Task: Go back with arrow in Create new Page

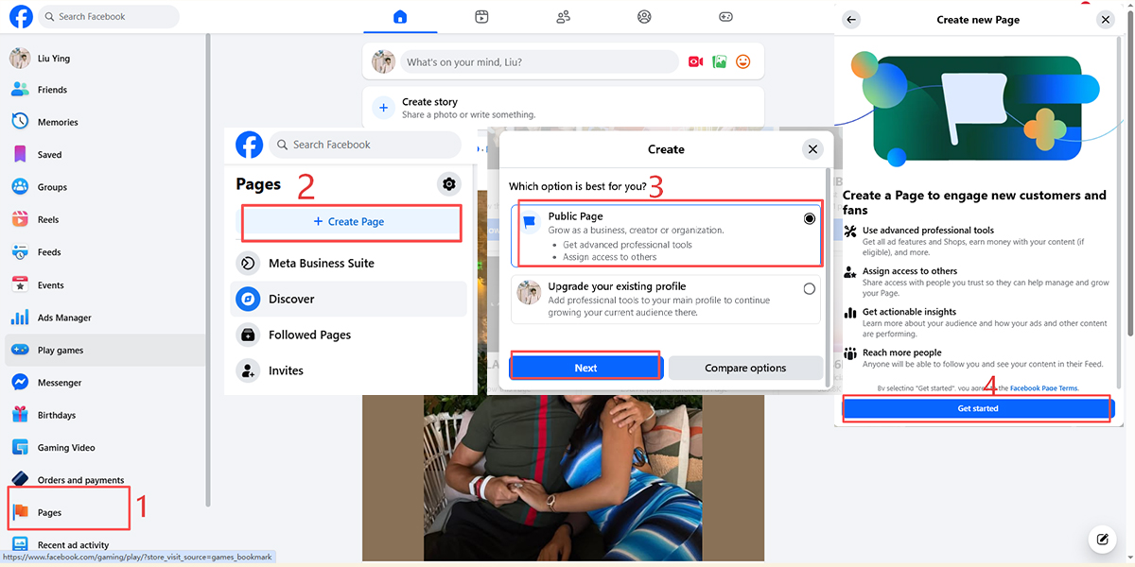Action: click(851, 19)
